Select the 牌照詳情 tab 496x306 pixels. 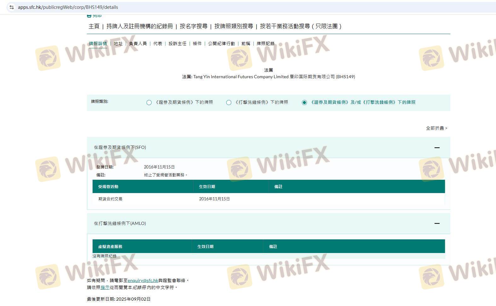tap(98, 44)
